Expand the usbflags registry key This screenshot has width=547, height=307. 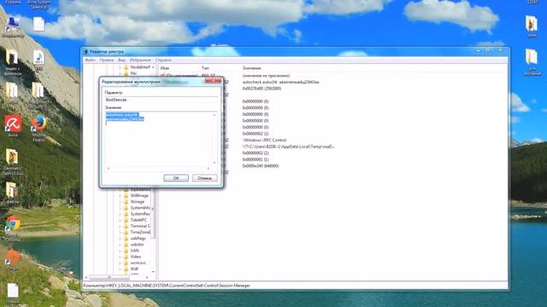121,239
